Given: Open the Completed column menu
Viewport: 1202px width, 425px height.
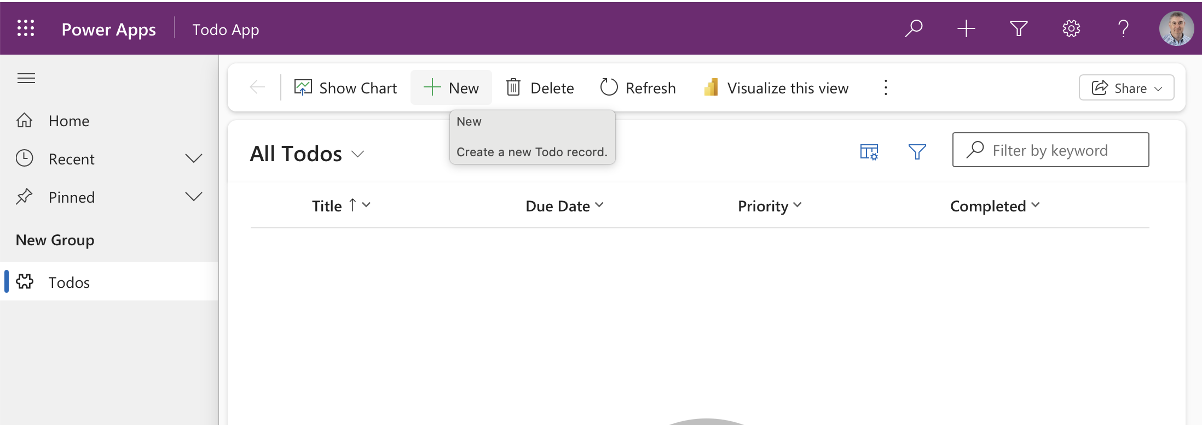Looking at the screenshot, I should point(995,206).
